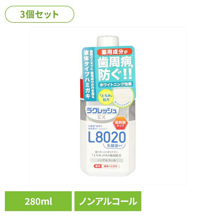Click the EX text below logo
This screenshot has width=216, height=216.
(102, 117)
